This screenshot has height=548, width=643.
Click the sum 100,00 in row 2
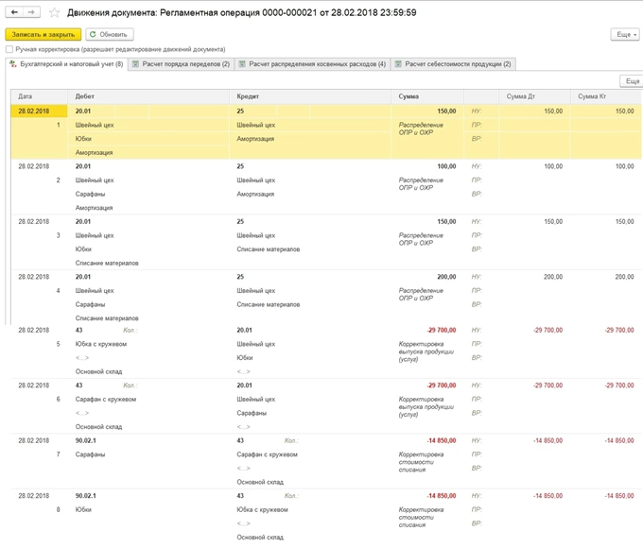[446, 166]
